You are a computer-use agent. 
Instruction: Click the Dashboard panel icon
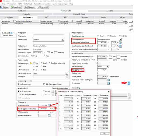(12, 33)
